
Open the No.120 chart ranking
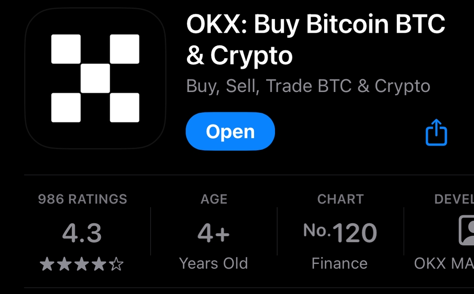tap(340, 233)
